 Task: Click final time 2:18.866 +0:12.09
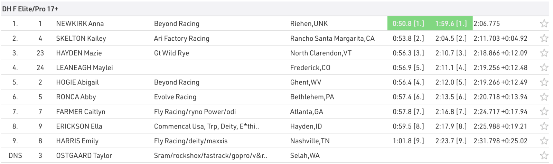tap(500, 53)
